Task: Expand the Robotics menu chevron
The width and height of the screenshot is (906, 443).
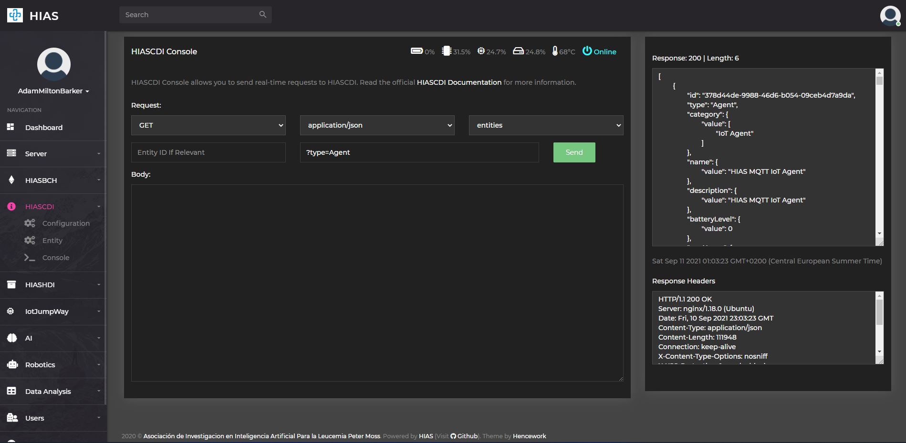Action: point(99,364)
